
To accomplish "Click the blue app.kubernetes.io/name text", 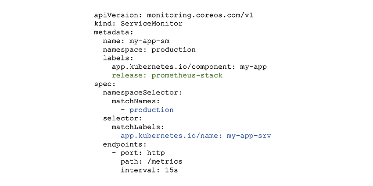I will (172, 136).
